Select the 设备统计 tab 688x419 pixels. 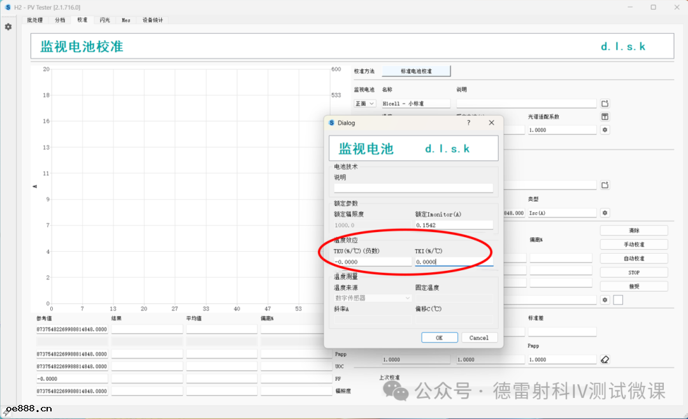[152, 20]
